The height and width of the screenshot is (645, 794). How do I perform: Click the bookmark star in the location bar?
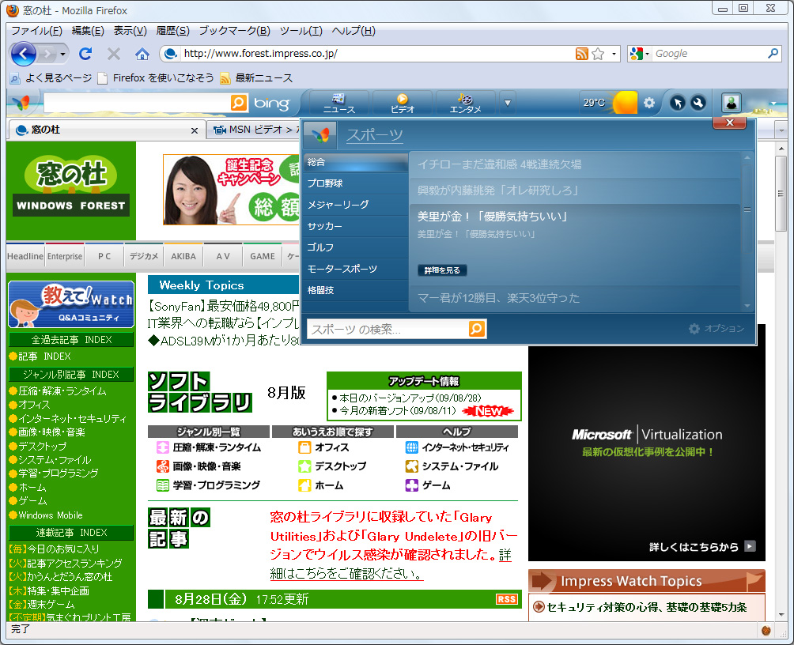click(x=598, y=53)
